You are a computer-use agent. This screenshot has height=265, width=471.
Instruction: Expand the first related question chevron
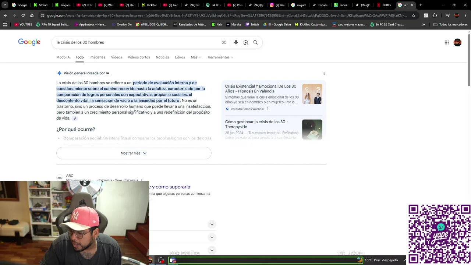point(212,224)
